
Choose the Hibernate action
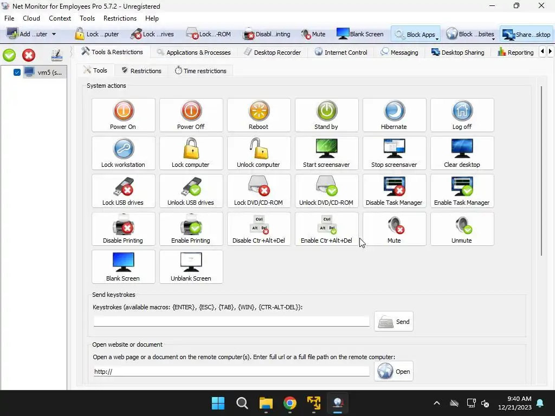coord(395,115)
